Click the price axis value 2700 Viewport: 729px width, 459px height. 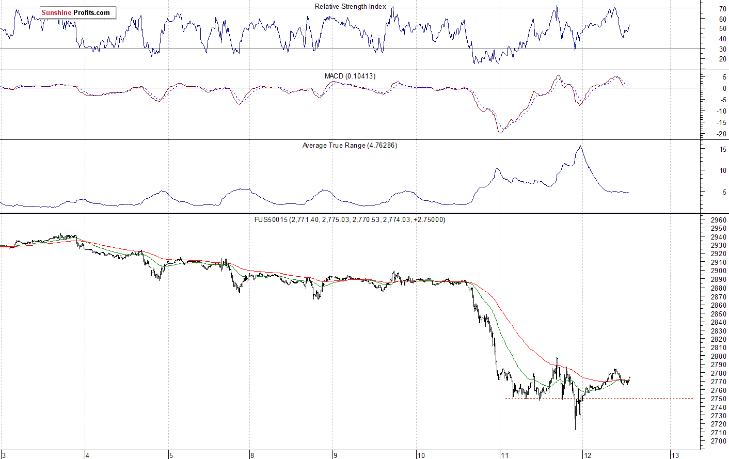coord(719,441)
